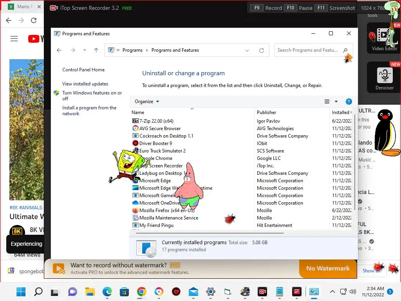Click the forward arrow in Programs and Features
Screen dimensions: 401x301
click(x=72, y=50)
